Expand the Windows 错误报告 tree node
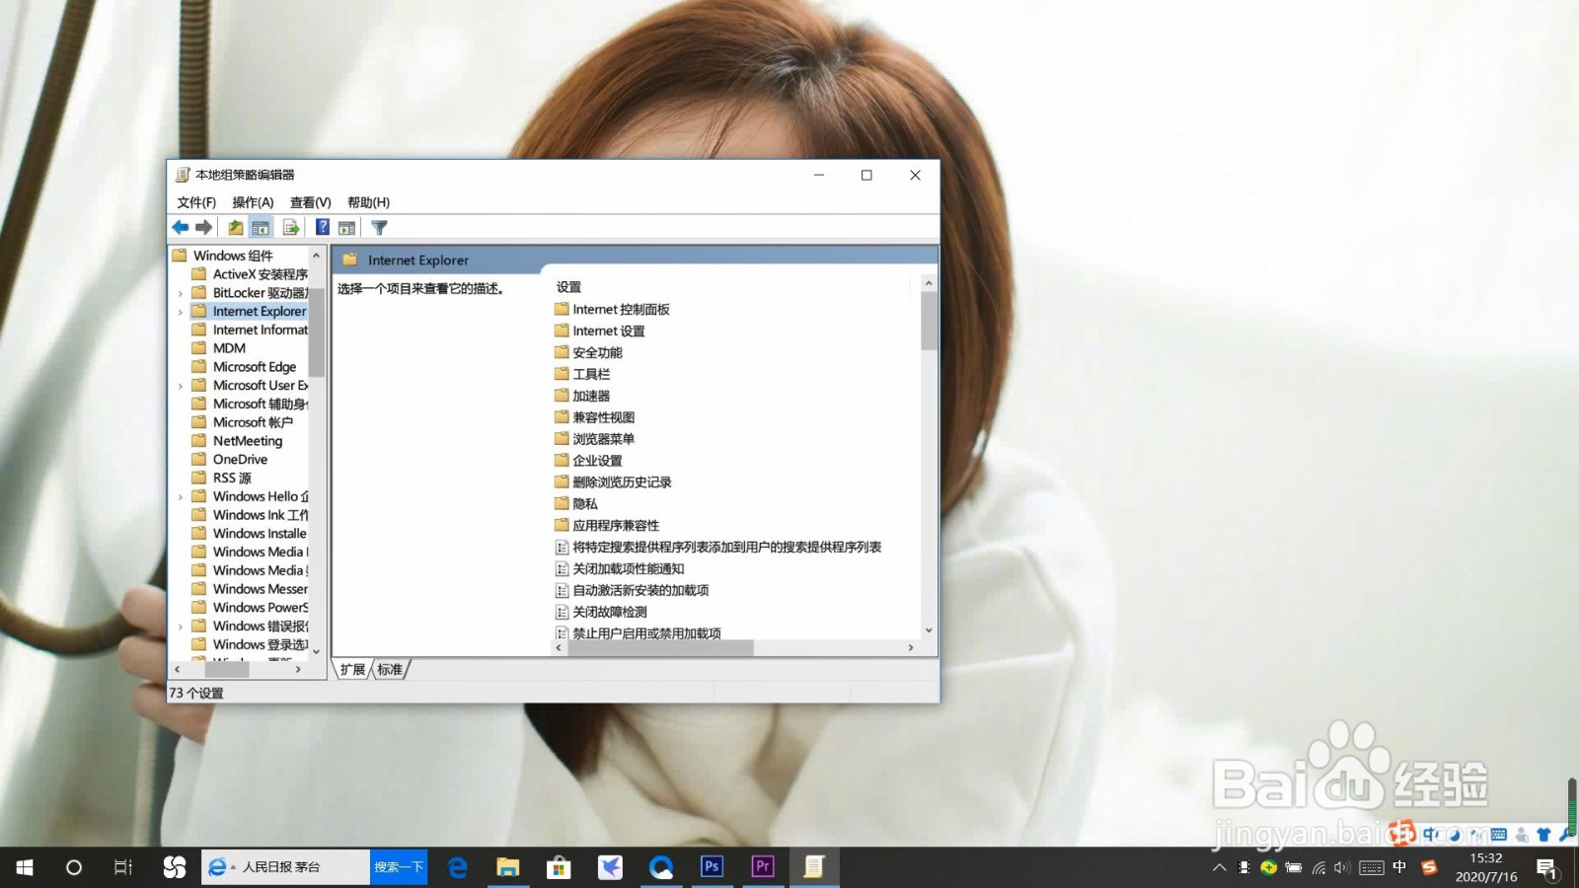 point(181,627)
